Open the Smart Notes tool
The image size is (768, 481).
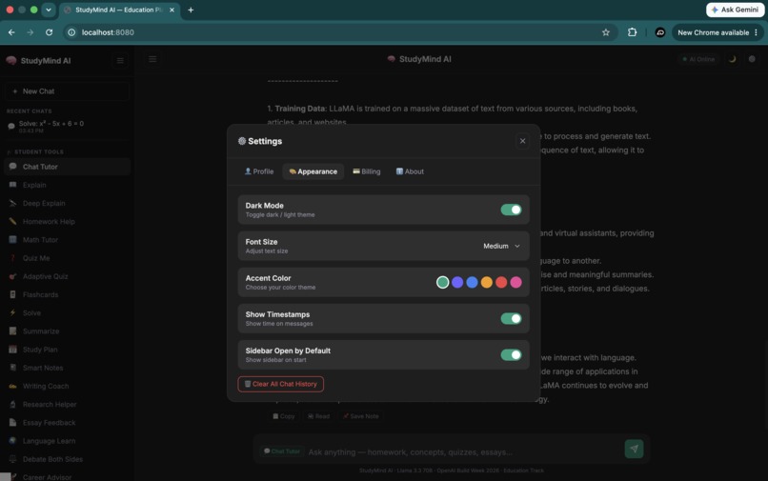(x=67, y=368)
